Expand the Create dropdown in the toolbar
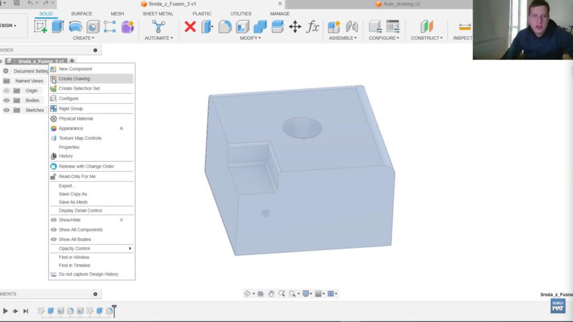 [84, 38]
